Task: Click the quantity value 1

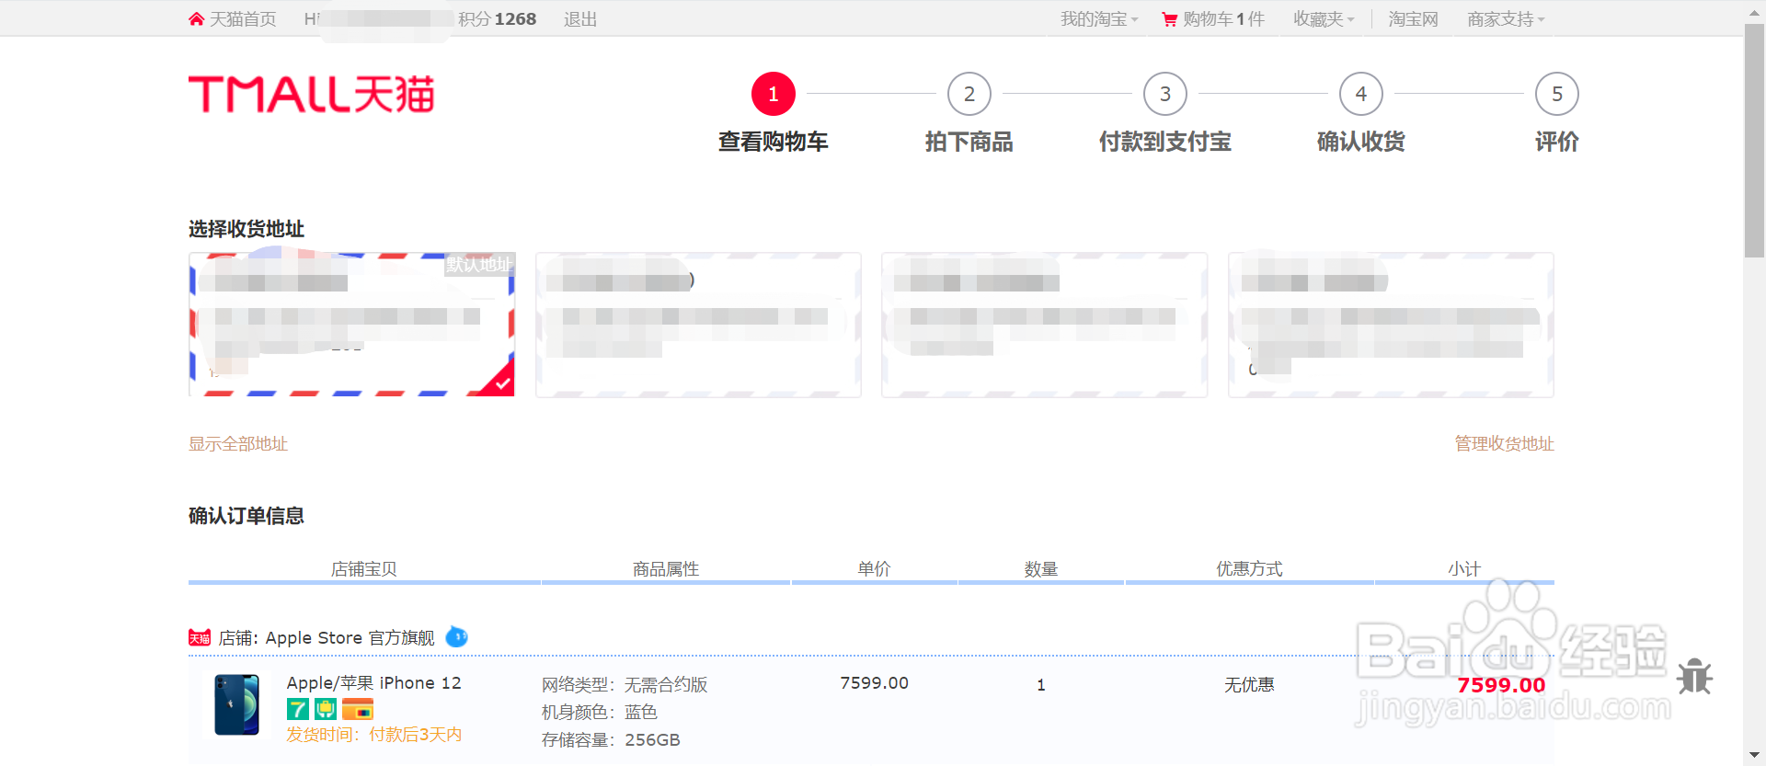Action: (x=1041, y=685)
